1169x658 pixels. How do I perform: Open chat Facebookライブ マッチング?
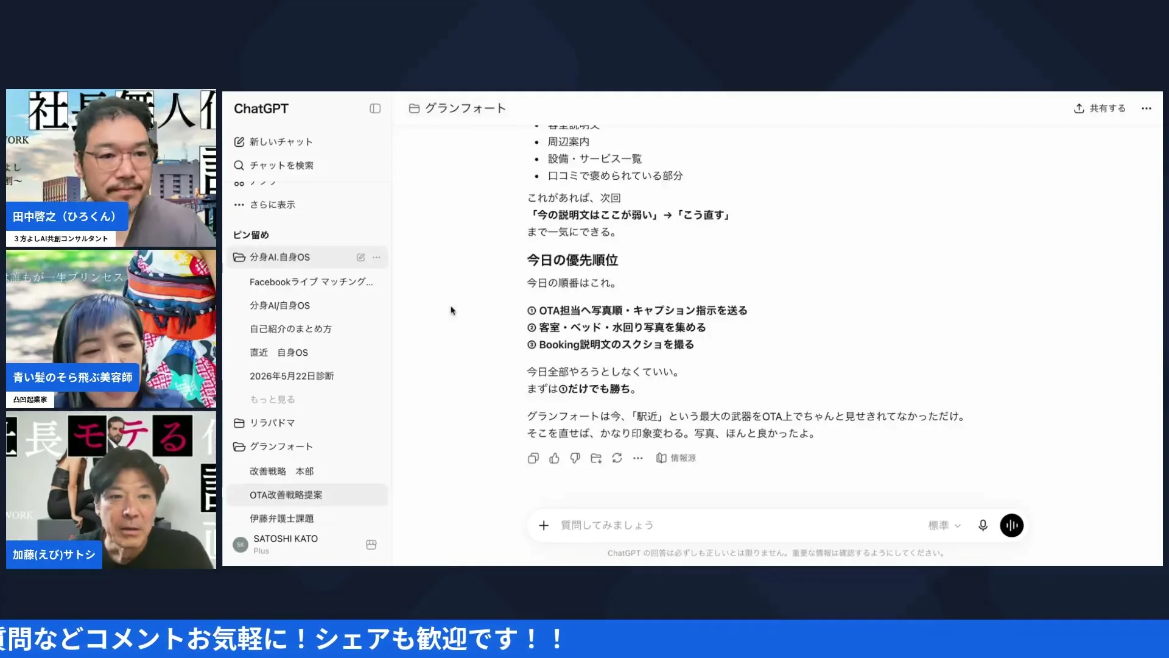pos(311,282)
